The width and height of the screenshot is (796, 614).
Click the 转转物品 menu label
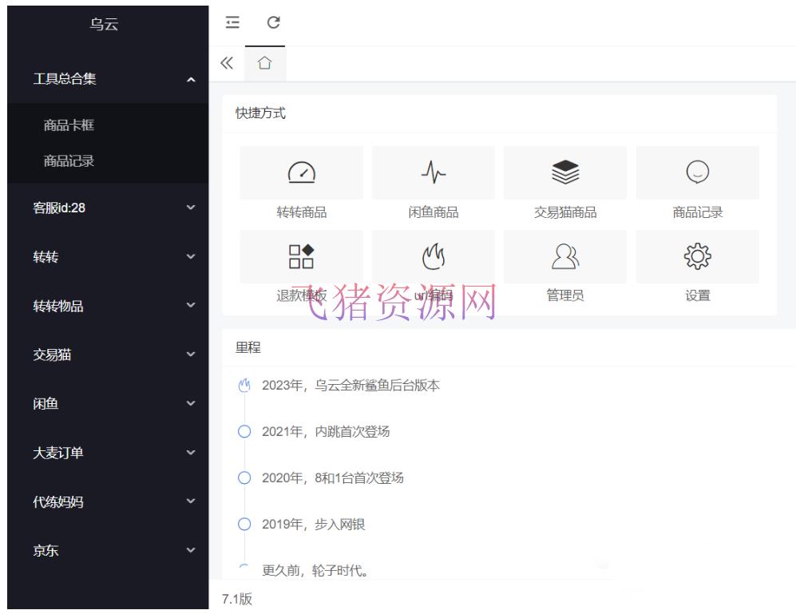click(57, 306)
